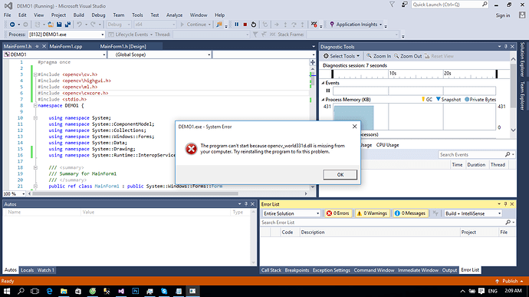Toggle the 0 Warnings filter

372,213
